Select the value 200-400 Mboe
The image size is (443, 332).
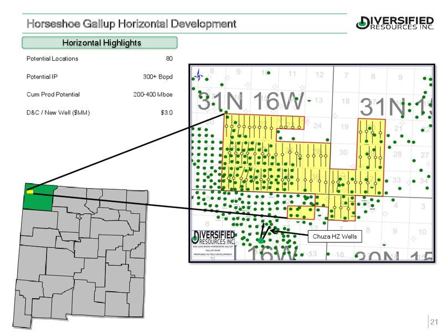tap(153, 95)
